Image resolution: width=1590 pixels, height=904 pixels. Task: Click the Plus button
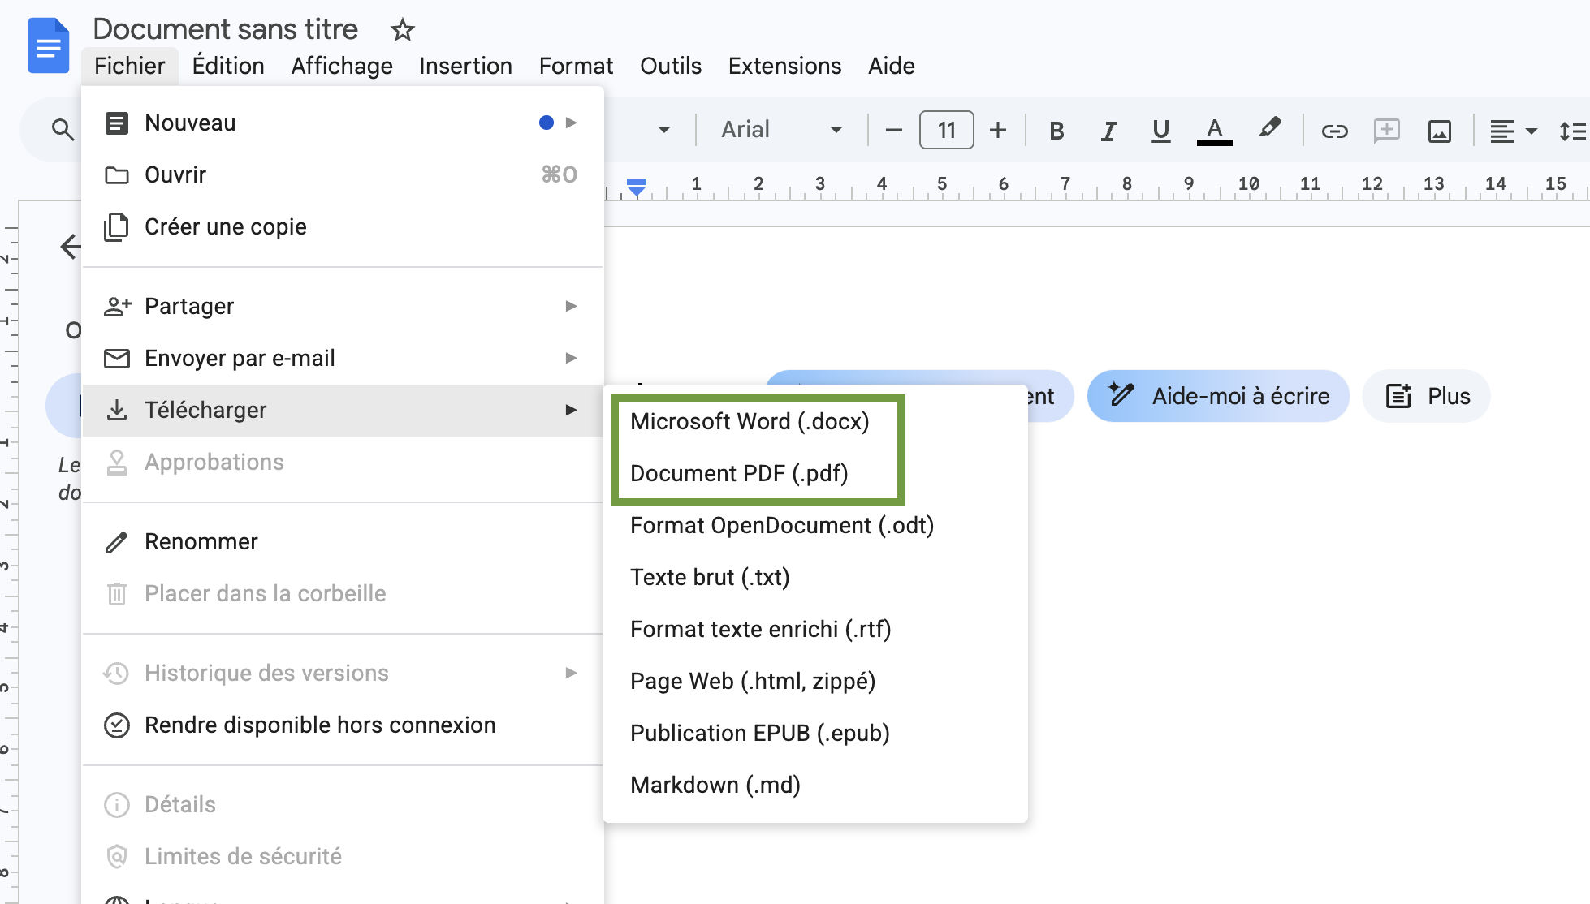point(1426,396)
